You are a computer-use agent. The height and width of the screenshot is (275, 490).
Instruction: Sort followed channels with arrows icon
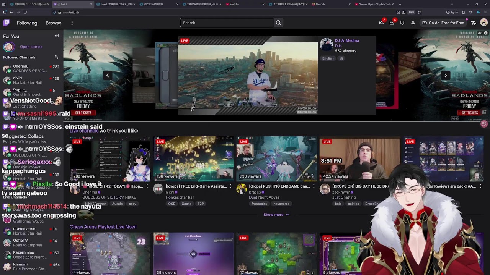coord(56,57)
